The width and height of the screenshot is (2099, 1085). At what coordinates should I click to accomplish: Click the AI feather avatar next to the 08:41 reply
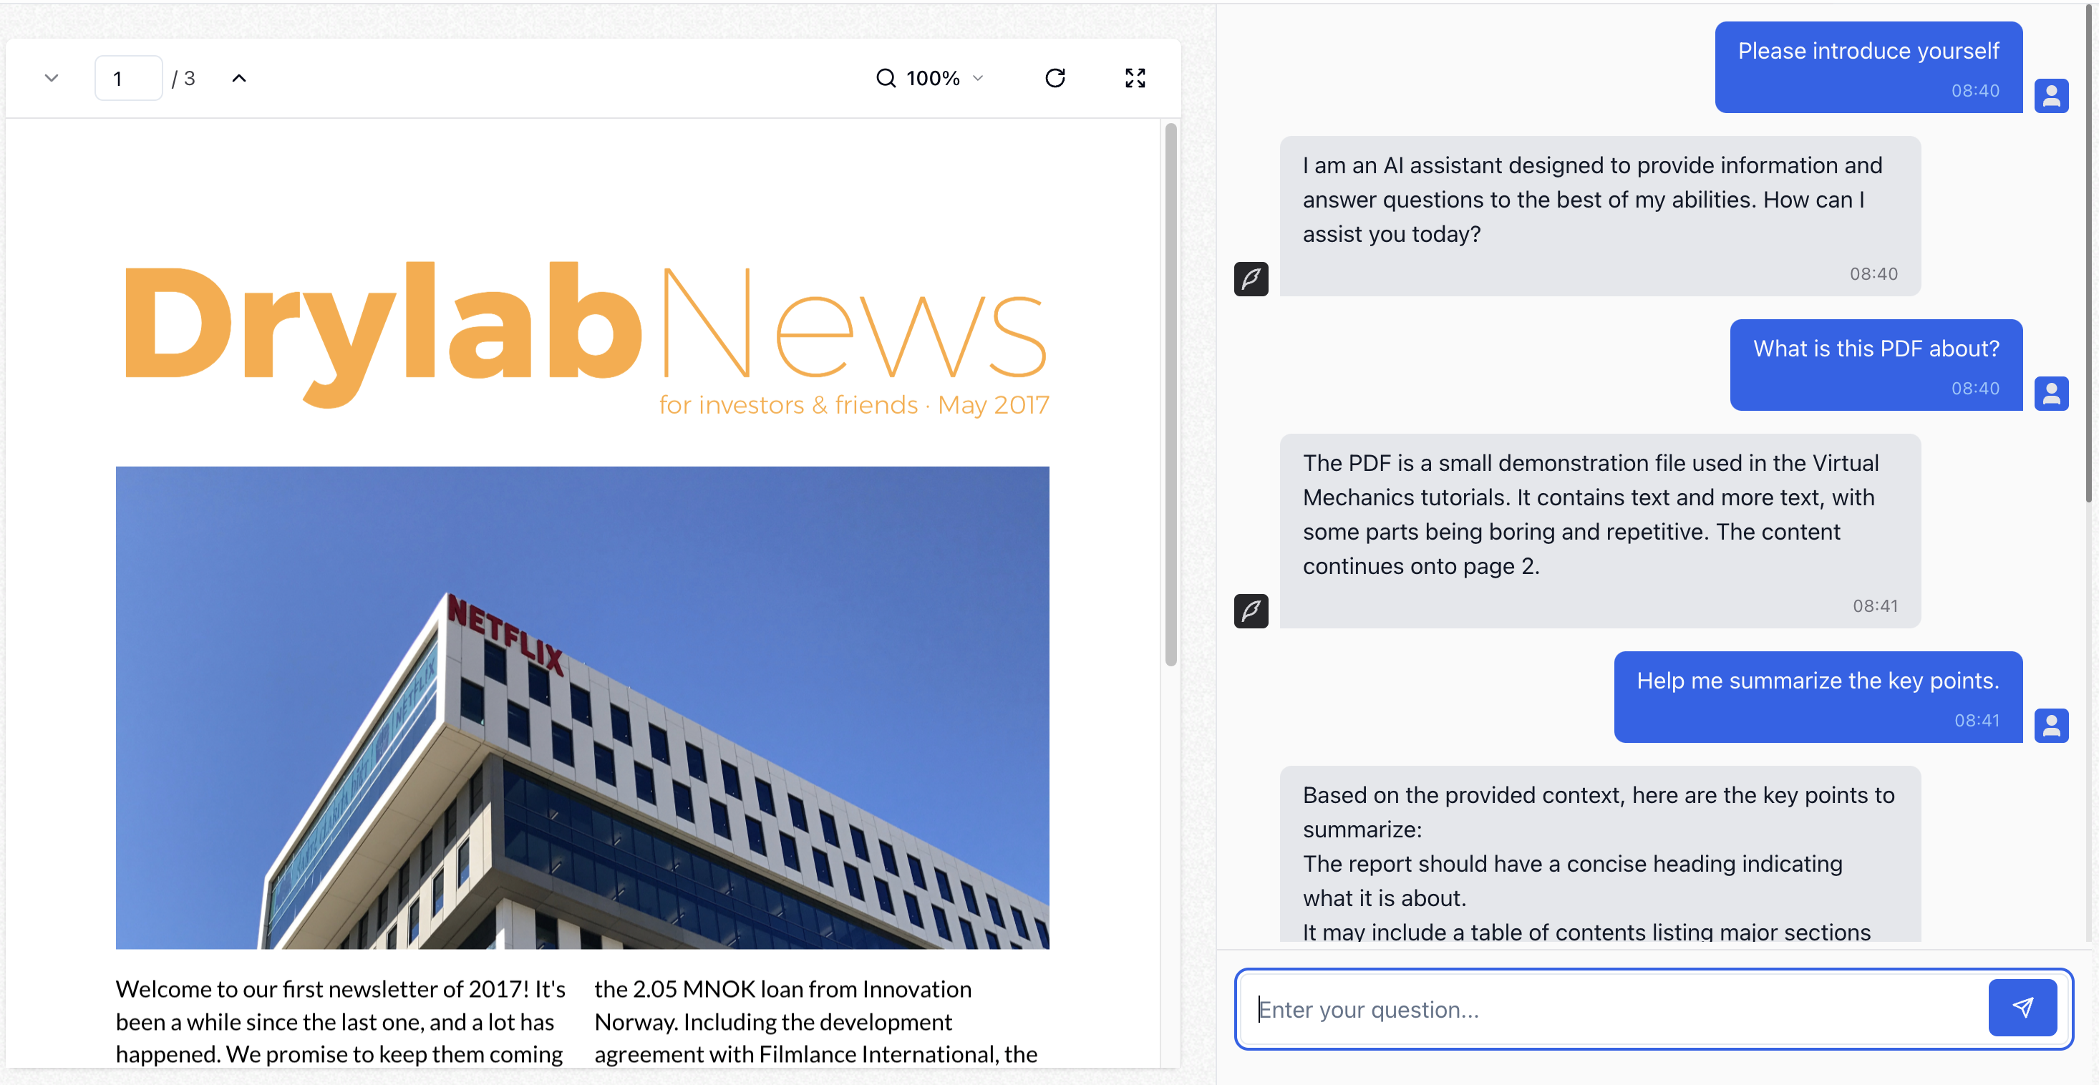(x=1251, y=611)
